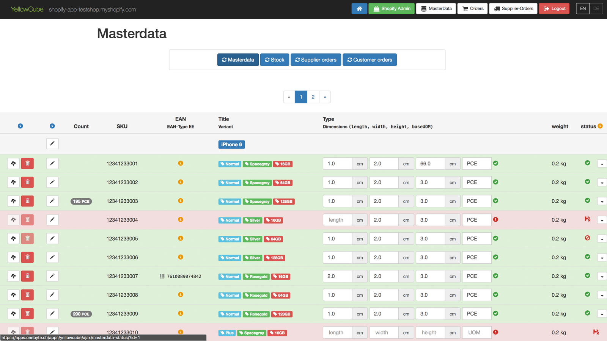Click the Spacegray tag for SKU 12341233001

pyautogui.click(x=257, y=164)
